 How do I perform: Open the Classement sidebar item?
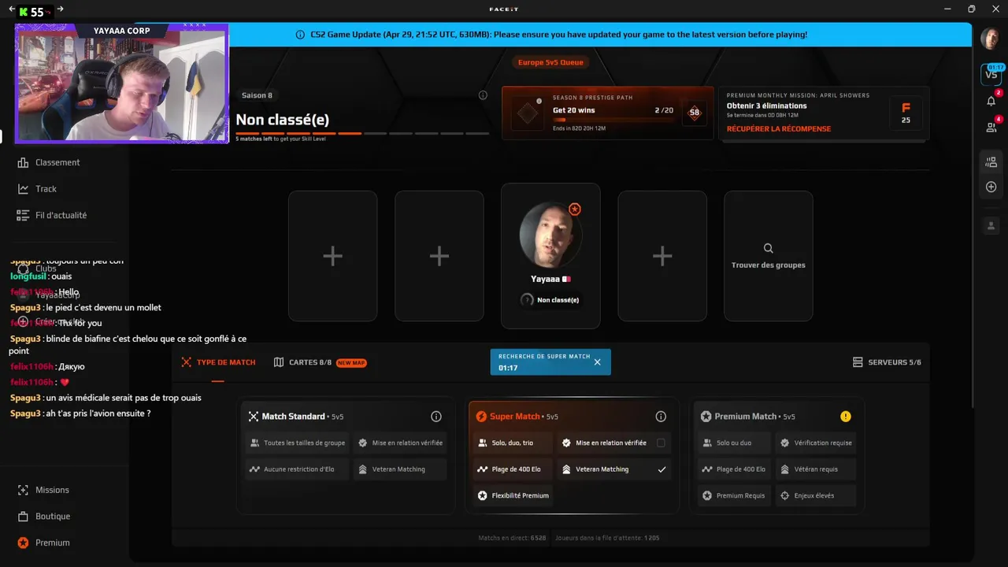tap(49, 162)
